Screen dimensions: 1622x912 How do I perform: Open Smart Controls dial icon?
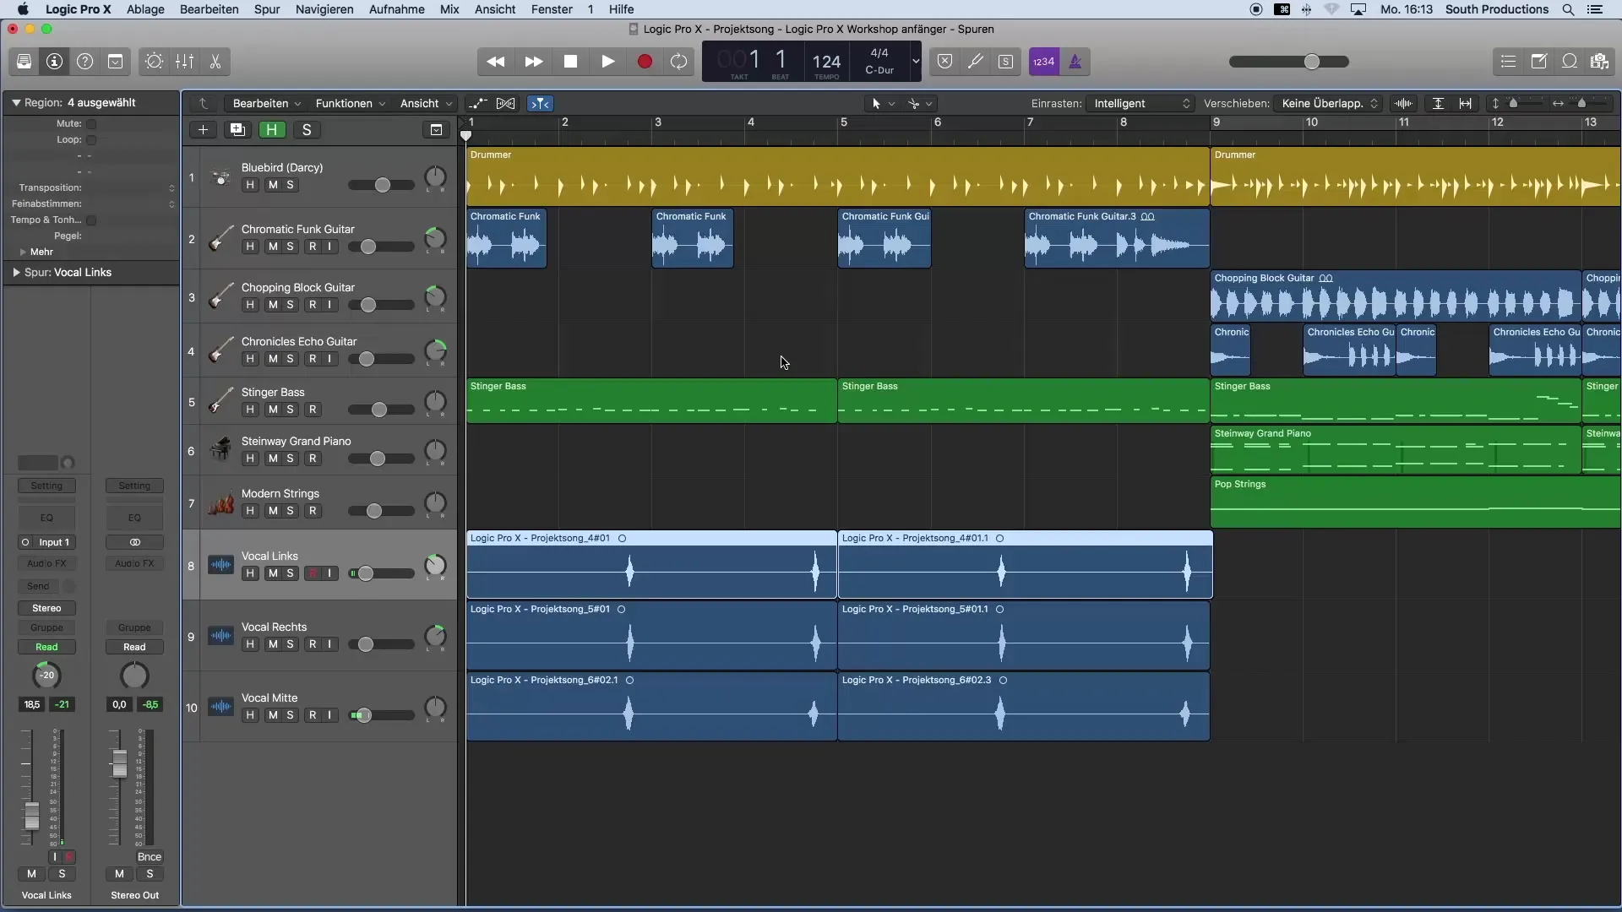(154, 62)
